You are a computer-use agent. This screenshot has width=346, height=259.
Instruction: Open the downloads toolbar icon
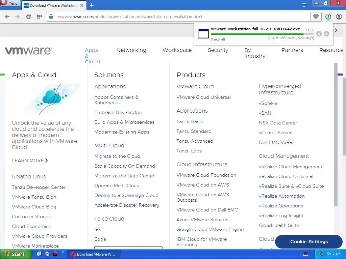(x=328, y=17)
